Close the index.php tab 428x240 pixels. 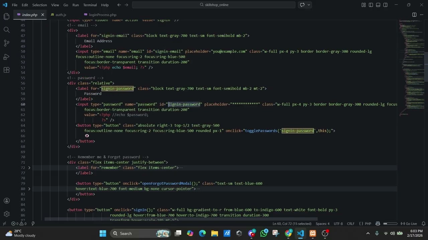42,15
